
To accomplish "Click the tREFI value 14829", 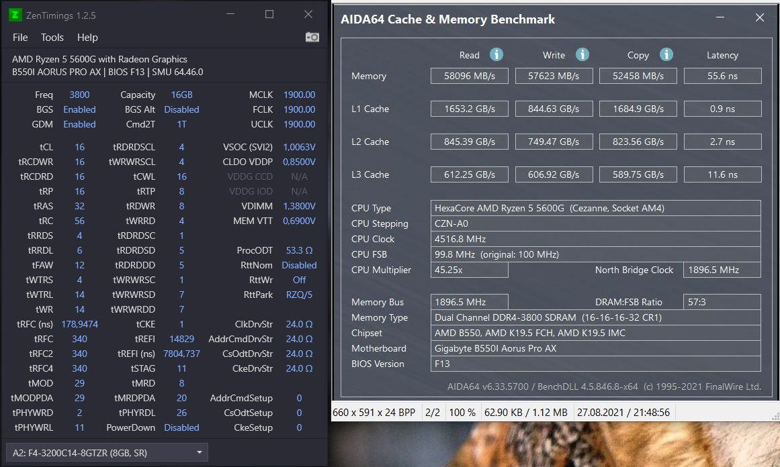I will click(x=181, y=339).
